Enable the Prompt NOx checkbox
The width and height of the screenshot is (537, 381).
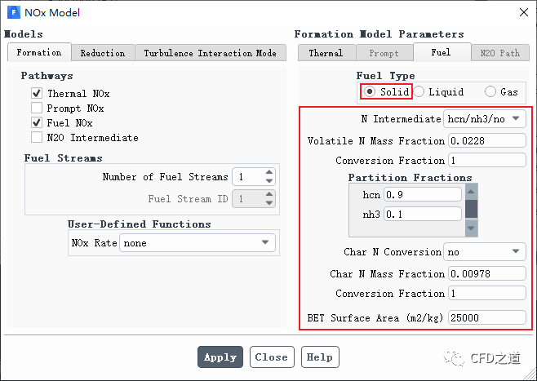click(37, 109)
